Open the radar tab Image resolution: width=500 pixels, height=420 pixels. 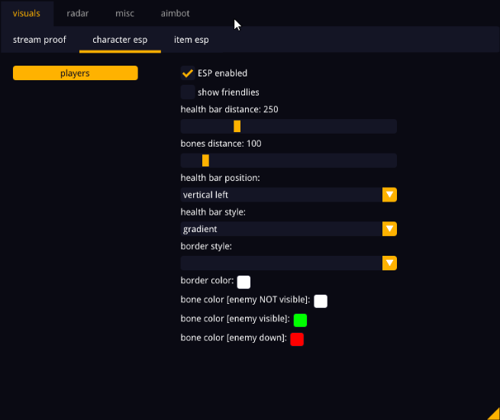point(77,14)
